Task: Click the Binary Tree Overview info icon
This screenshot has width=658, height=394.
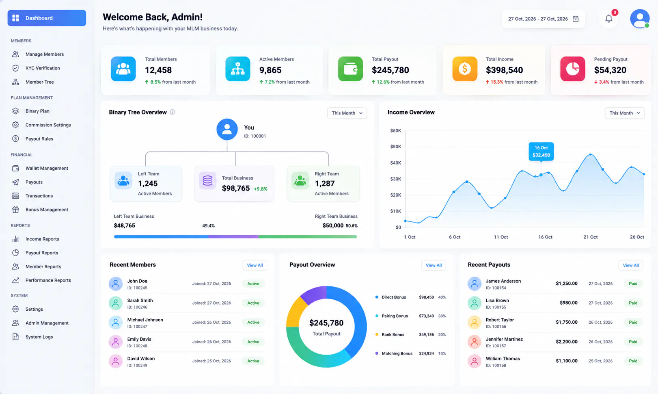Action: (173, 112)
